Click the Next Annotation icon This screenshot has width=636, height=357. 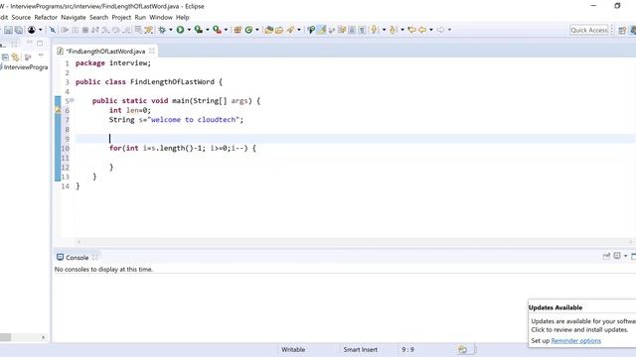coord(375,30)
